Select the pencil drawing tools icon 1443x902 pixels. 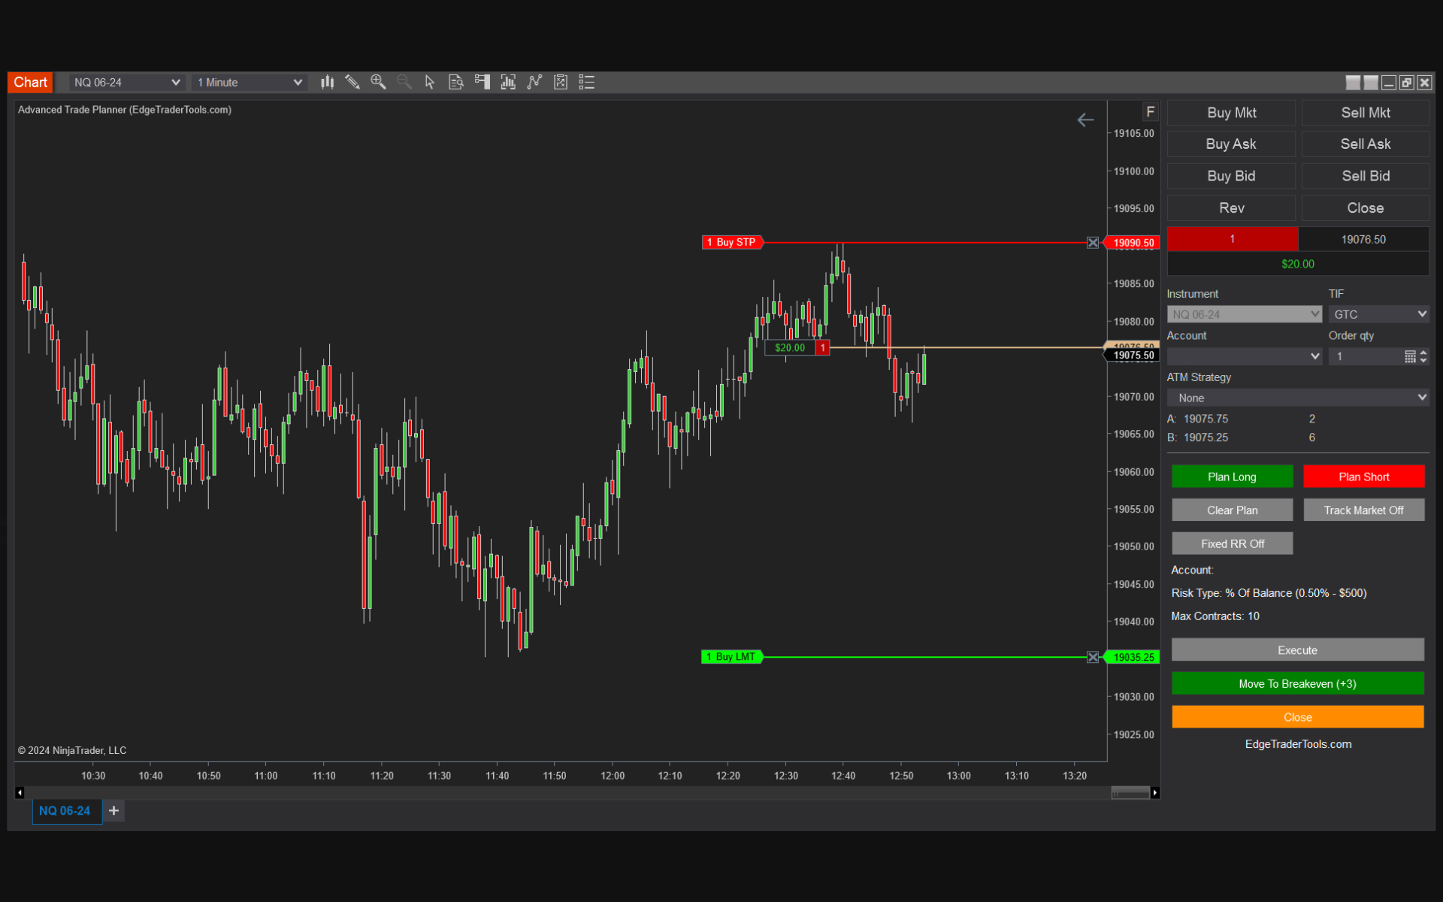tap(352, 83)
